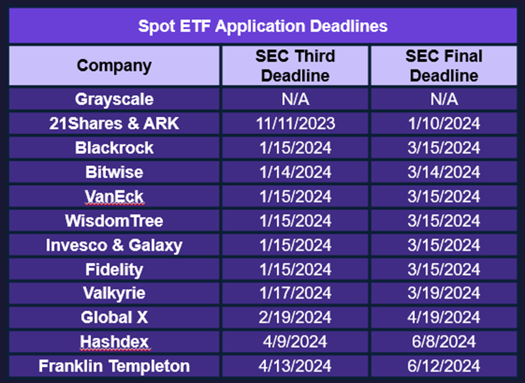The width and height of the screenshot is (525, 383).
Task: Click the 11/11/2023 third deadline cell
Action: 295,123
